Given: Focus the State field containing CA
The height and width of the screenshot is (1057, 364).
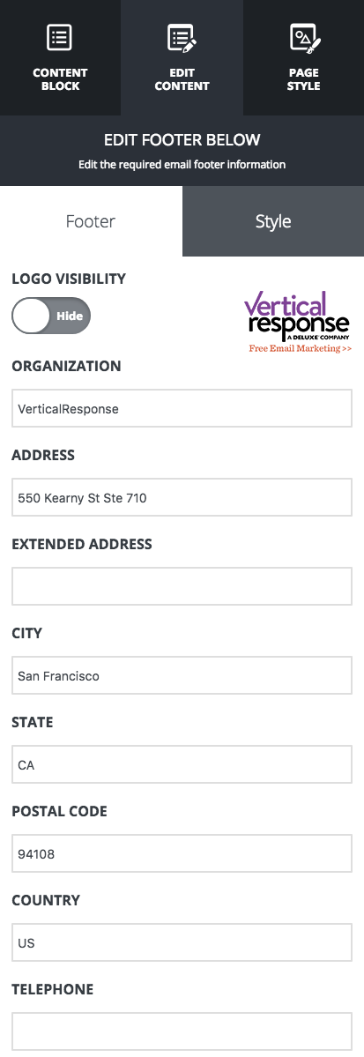Looking at the screenshot, I should tap(182, 764).
